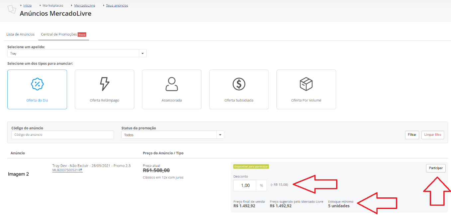Choose the Oferta Relâmpago lightning icon

point(104,84)
